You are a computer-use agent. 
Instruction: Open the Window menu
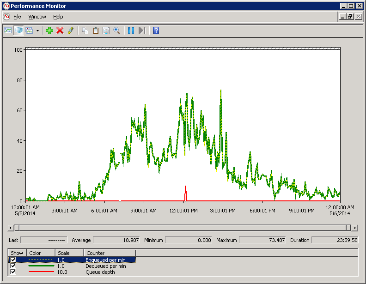pos(37,17)
